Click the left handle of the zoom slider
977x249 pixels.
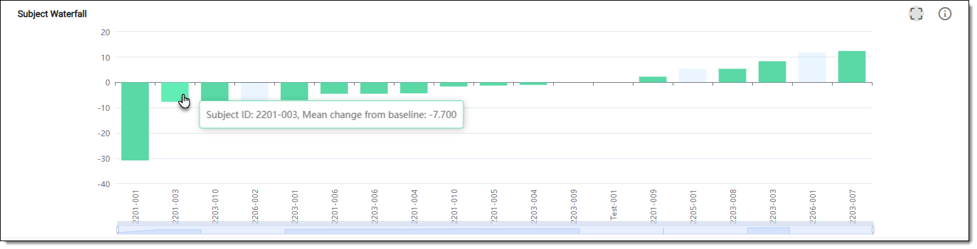[118, 229]
